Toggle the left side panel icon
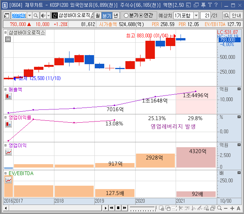 (x=7, y=15)
